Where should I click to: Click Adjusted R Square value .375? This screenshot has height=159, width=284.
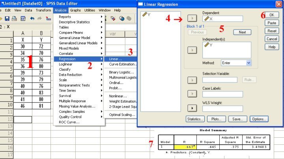coord(231,147)
